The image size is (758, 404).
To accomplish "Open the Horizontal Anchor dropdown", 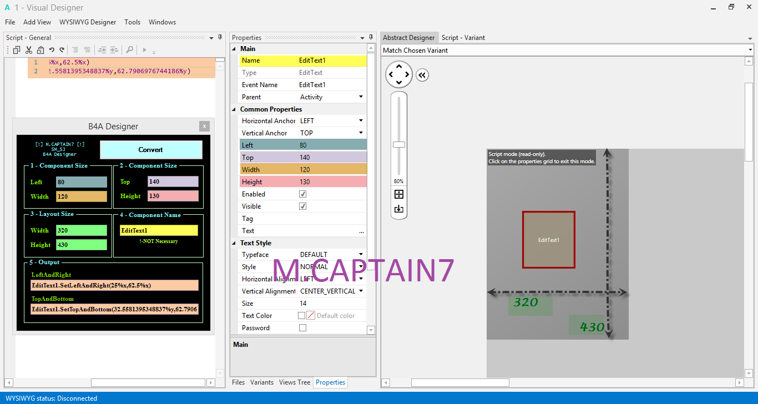I will click(x=361, y=121).
